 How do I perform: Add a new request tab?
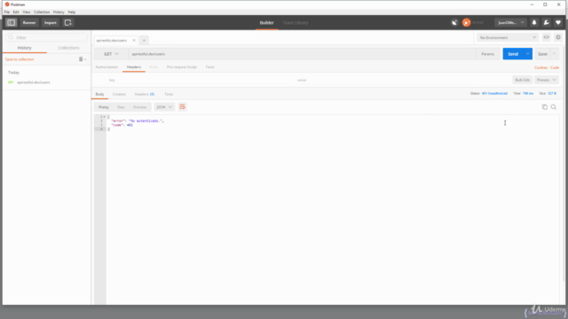[144, 41]
